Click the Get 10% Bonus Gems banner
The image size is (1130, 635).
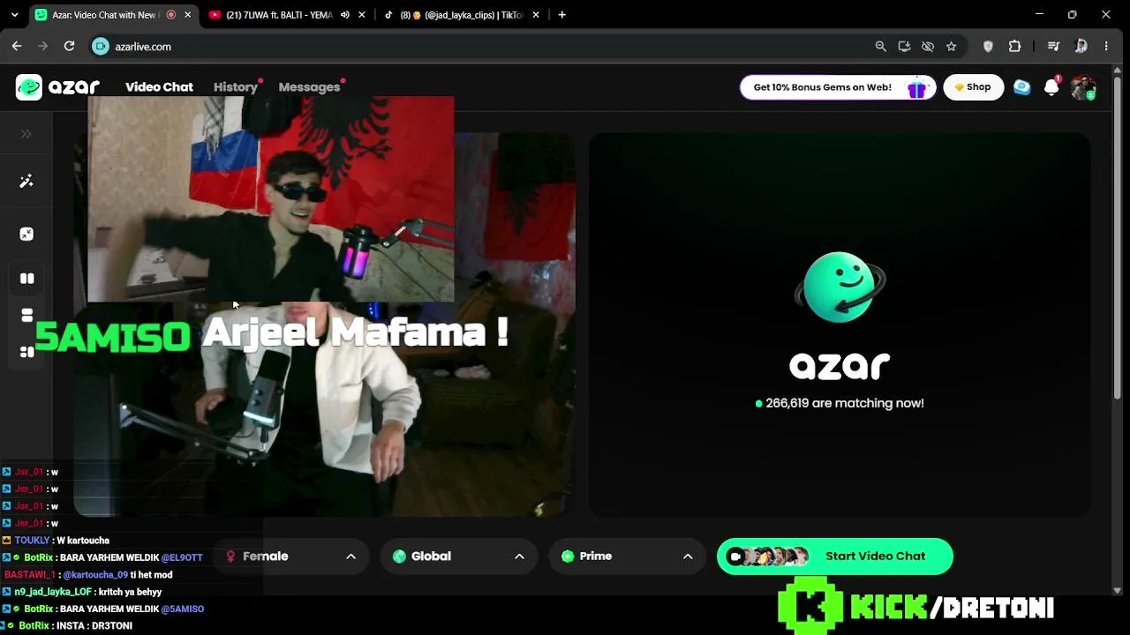[837, 87]
